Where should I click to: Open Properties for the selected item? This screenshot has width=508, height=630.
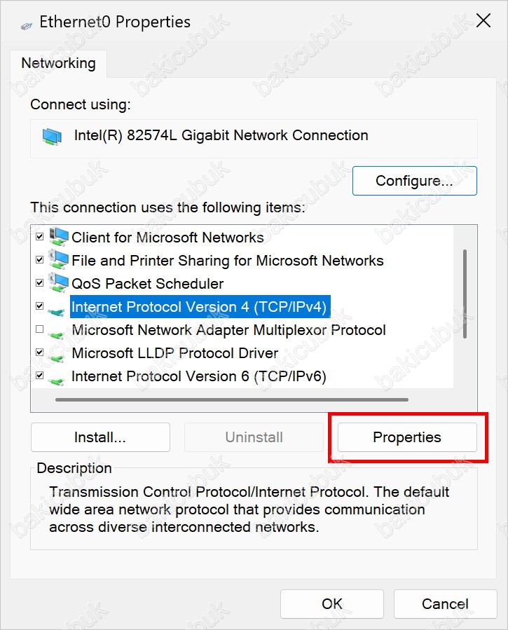click(x=407, y=437)
